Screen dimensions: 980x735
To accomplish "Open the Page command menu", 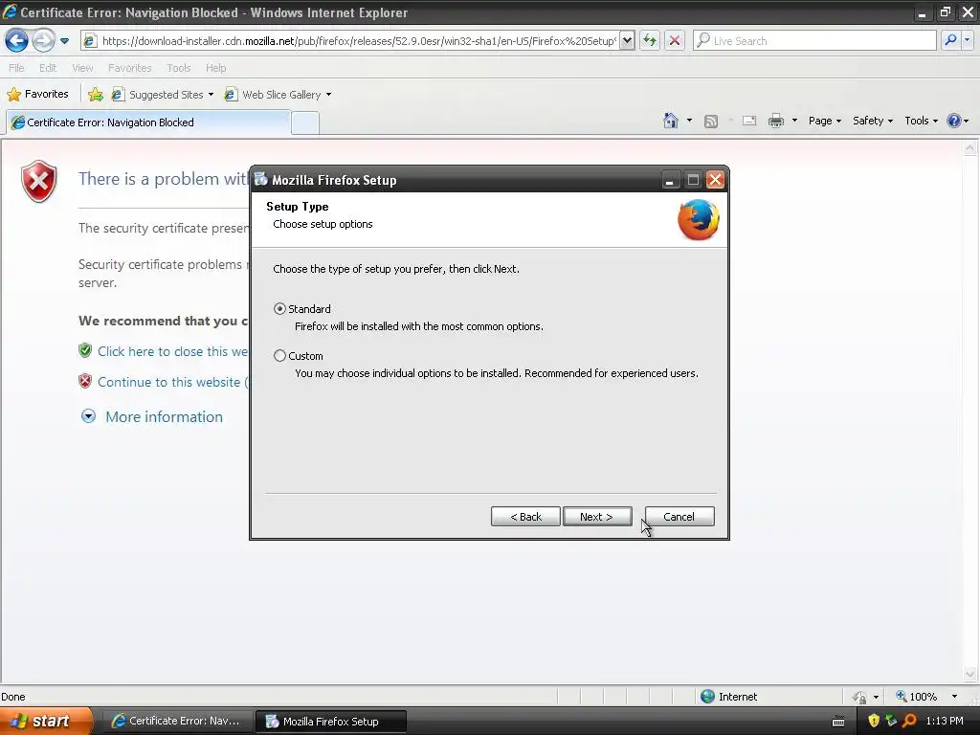I will tap(824, 121).
